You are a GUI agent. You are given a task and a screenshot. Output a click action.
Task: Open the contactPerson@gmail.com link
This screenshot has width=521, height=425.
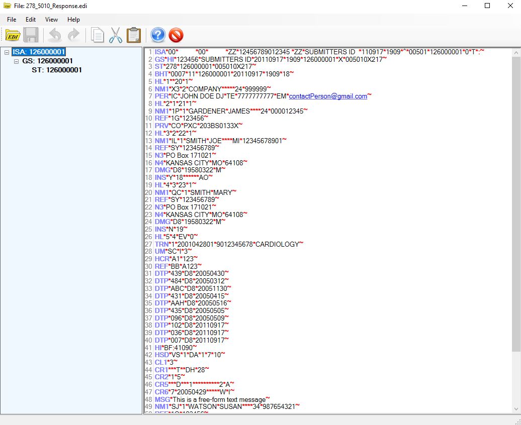coord(328,96)
